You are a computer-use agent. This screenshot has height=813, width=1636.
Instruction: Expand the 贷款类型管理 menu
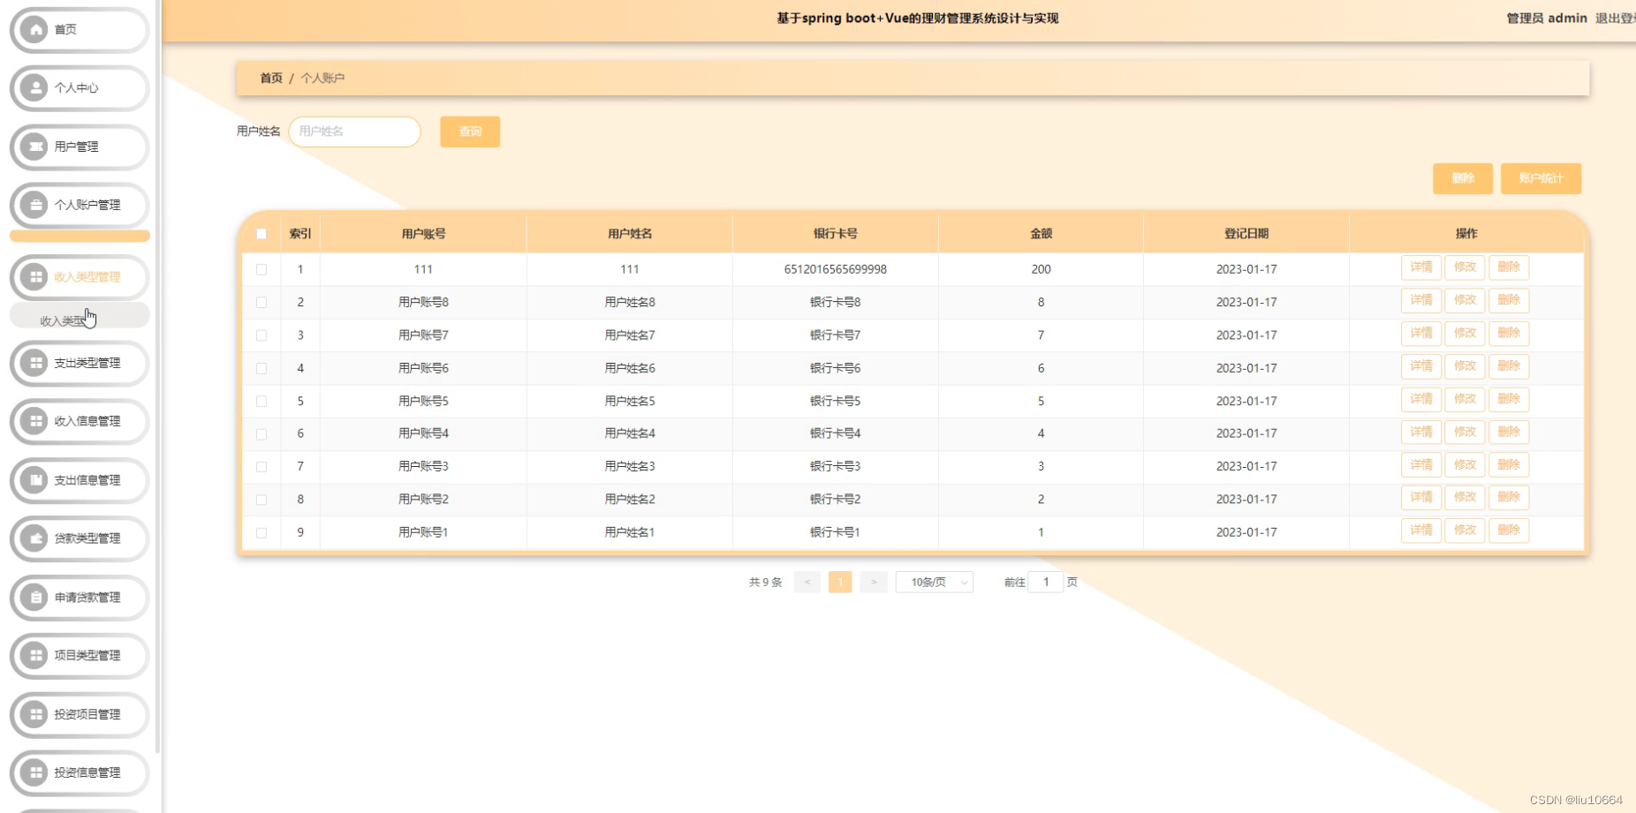[x=80, y=538]
